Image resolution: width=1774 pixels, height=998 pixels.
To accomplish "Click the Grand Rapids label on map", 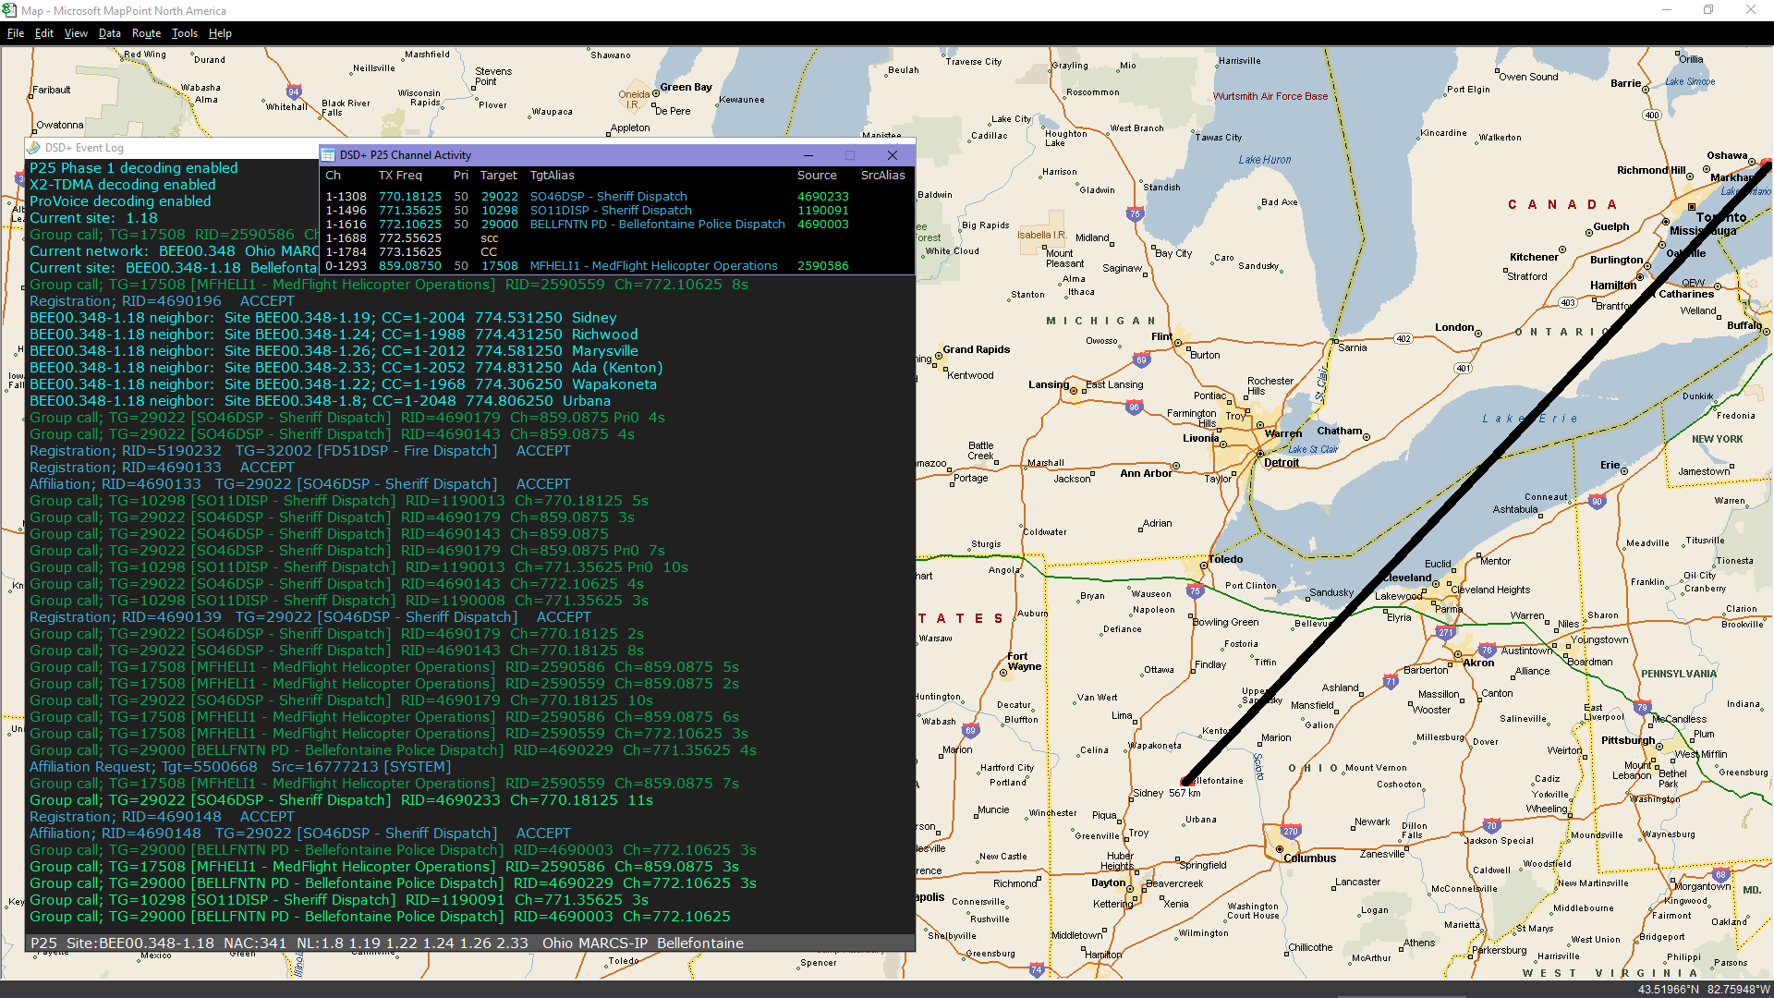I will coord(976,350).
